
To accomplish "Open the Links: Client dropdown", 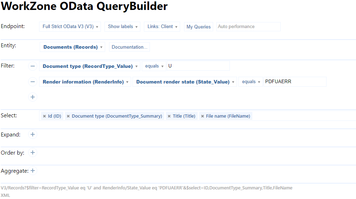I will (x=162, y=27).
